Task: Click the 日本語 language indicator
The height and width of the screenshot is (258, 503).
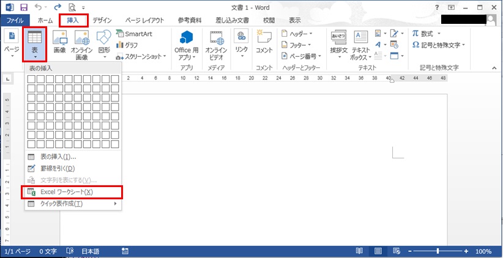Action: [91, 252]
